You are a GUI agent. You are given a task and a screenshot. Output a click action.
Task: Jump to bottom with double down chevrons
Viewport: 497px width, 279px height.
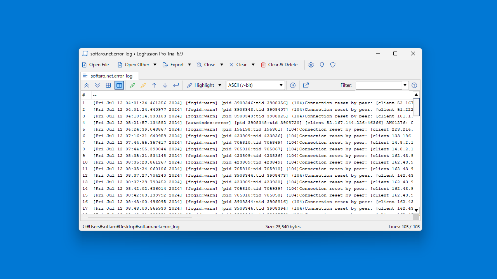[97, 85]
